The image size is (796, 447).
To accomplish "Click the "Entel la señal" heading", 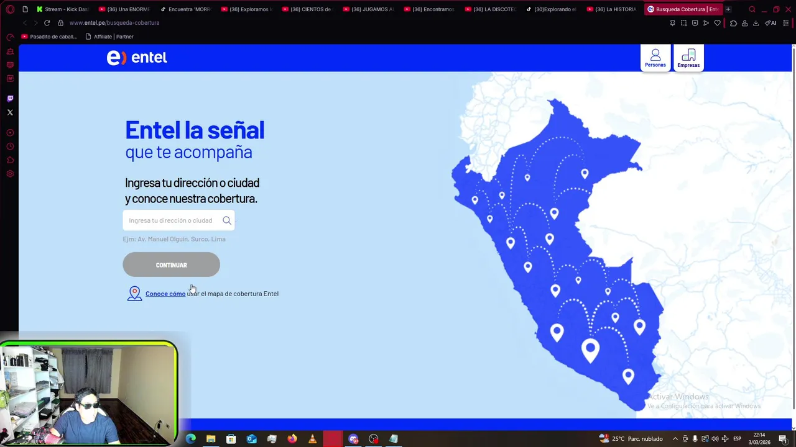I will [195, 130].
